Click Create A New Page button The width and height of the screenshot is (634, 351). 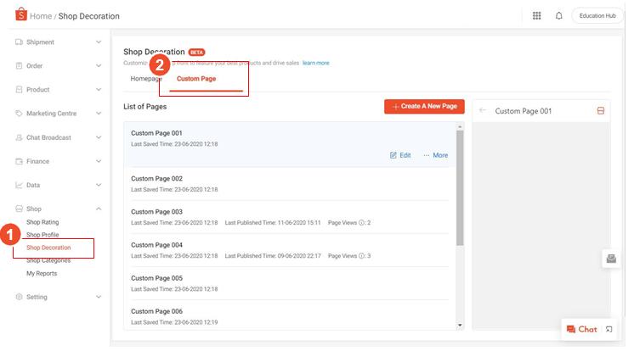[x=424, y=106]
